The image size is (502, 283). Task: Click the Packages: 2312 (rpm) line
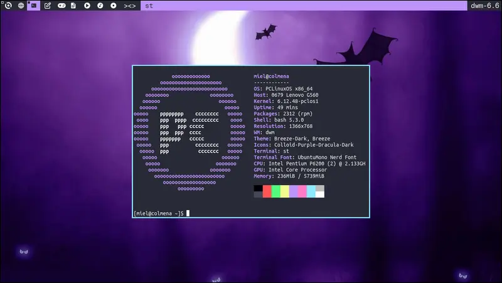[x=283, y=114]
